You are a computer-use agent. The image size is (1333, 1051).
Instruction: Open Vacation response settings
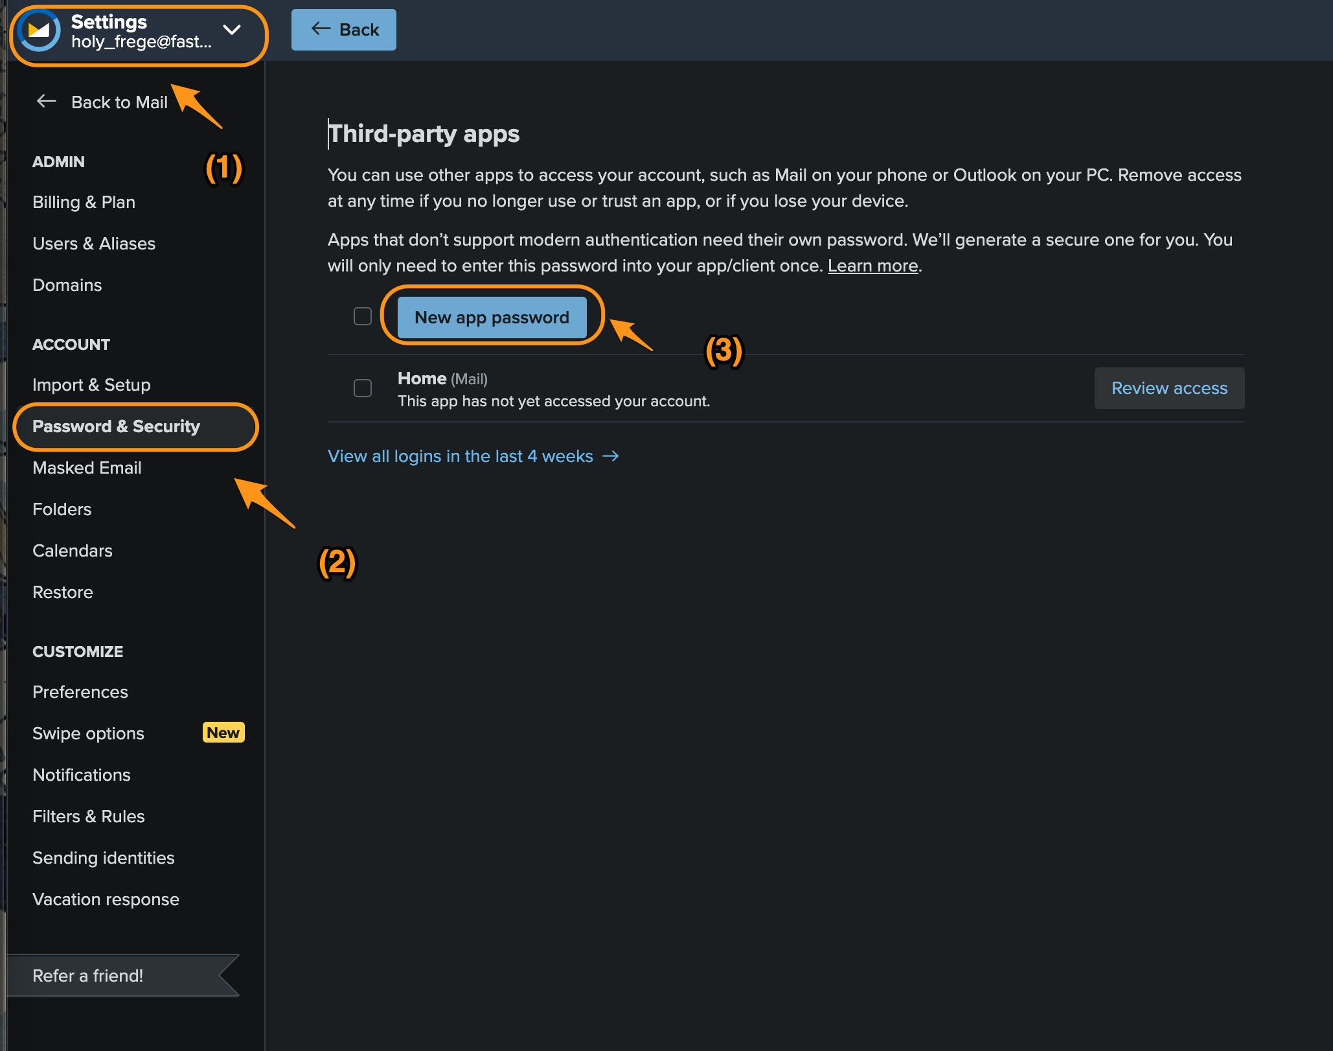pos(106,899)
